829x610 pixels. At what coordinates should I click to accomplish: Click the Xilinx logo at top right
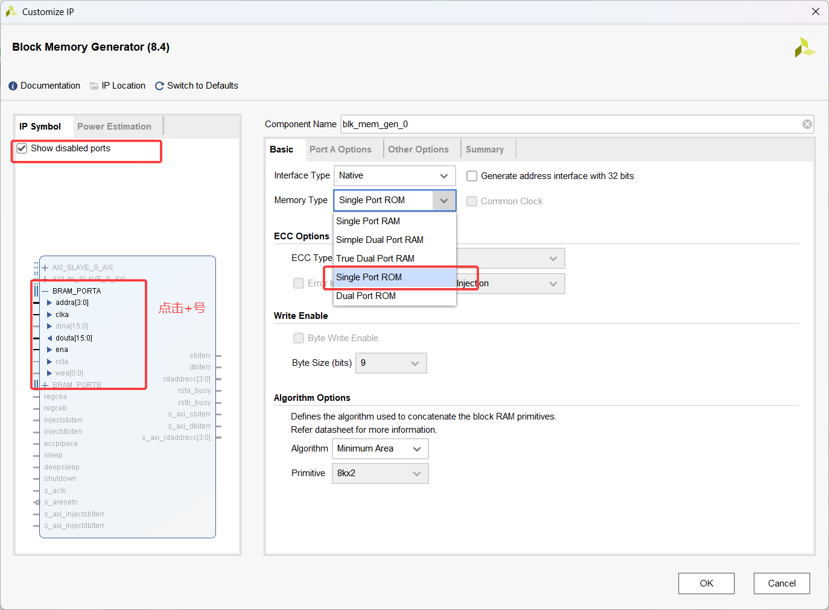point(804,48)
